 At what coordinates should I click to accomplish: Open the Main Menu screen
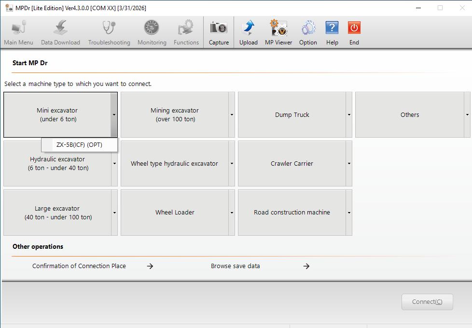(x=18, y=31)
